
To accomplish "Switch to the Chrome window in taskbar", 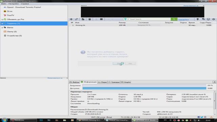I will point(90,120).
